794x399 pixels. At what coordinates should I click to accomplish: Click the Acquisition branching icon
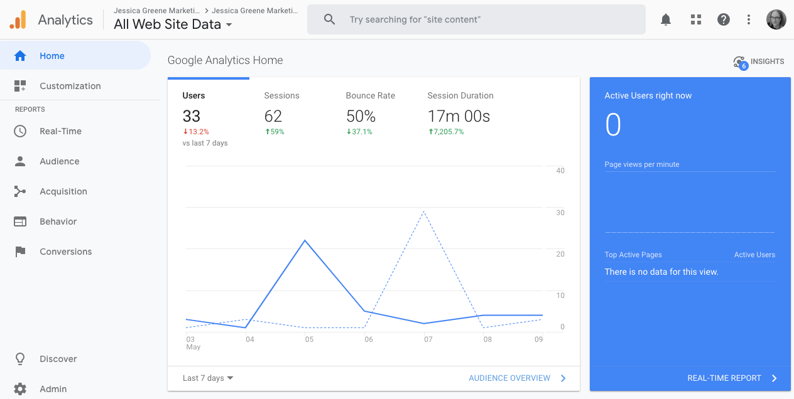20,191
